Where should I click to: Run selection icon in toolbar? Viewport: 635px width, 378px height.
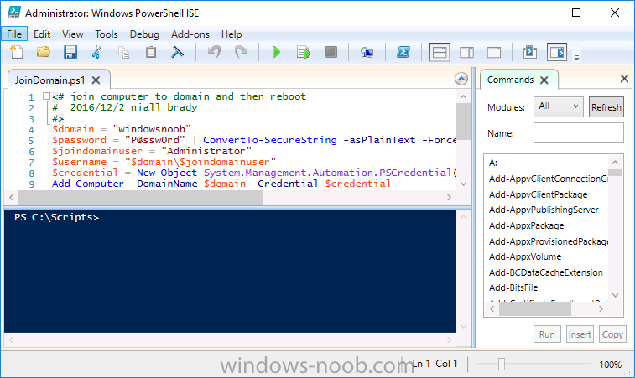tap(304, 52)
